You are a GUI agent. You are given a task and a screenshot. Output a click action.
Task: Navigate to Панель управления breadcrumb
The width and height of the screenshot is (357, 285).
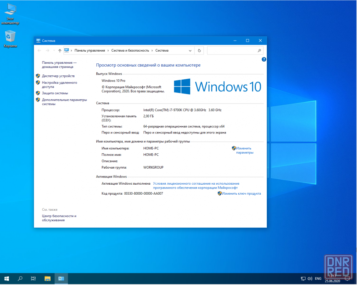pos(90,51)
